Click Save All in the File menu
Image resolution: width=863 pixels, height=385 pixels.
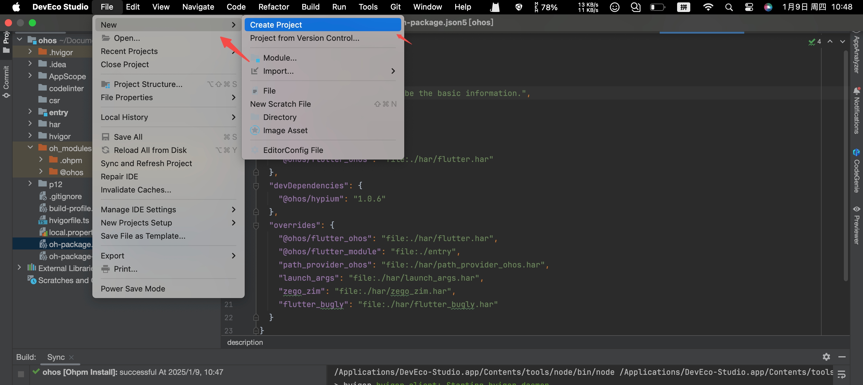coord(169,137)
